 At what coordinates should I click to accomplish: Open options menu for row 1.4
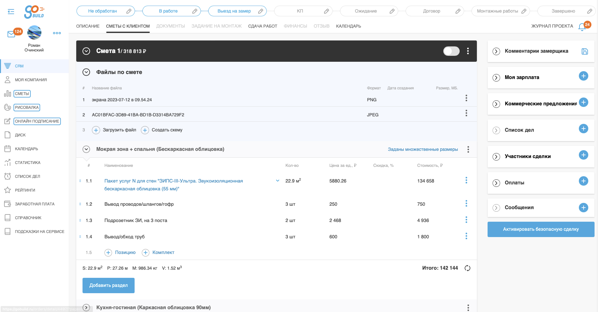click(466, 236)
